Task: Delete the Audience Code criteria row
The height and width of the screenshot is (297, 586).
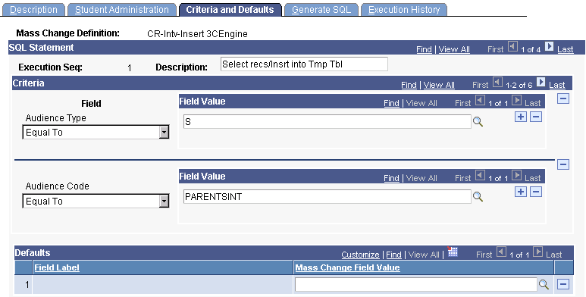Action: pos(563,164)
